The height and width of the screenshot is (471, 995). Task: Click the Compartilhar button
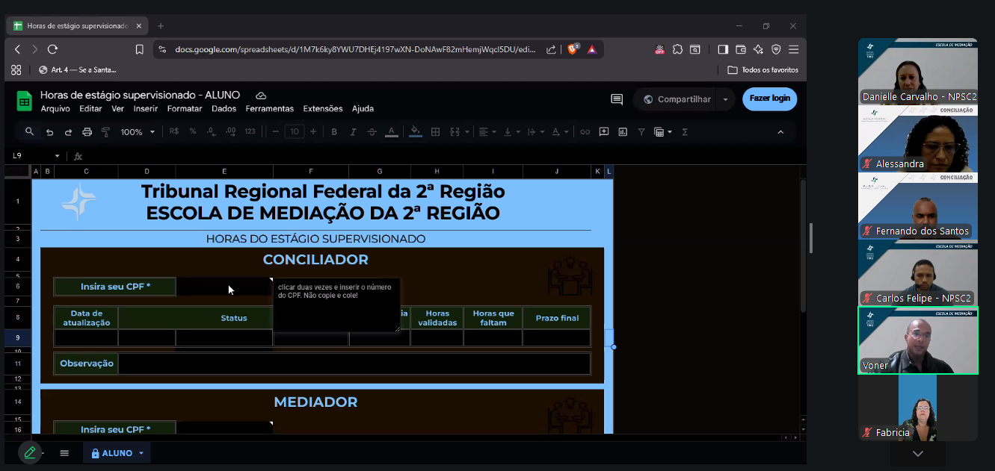click(x=677, y=99)
